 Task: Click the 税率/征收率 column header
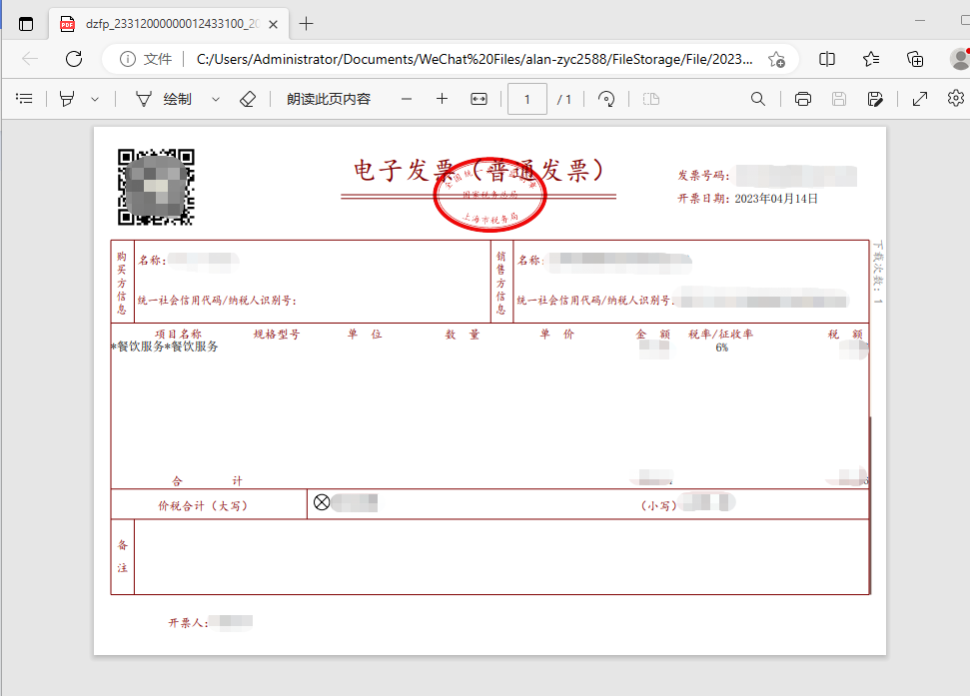point(720,334)
